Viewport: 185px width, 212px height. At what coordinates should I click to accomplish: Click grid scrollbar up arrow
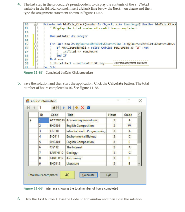coord(139,114)
